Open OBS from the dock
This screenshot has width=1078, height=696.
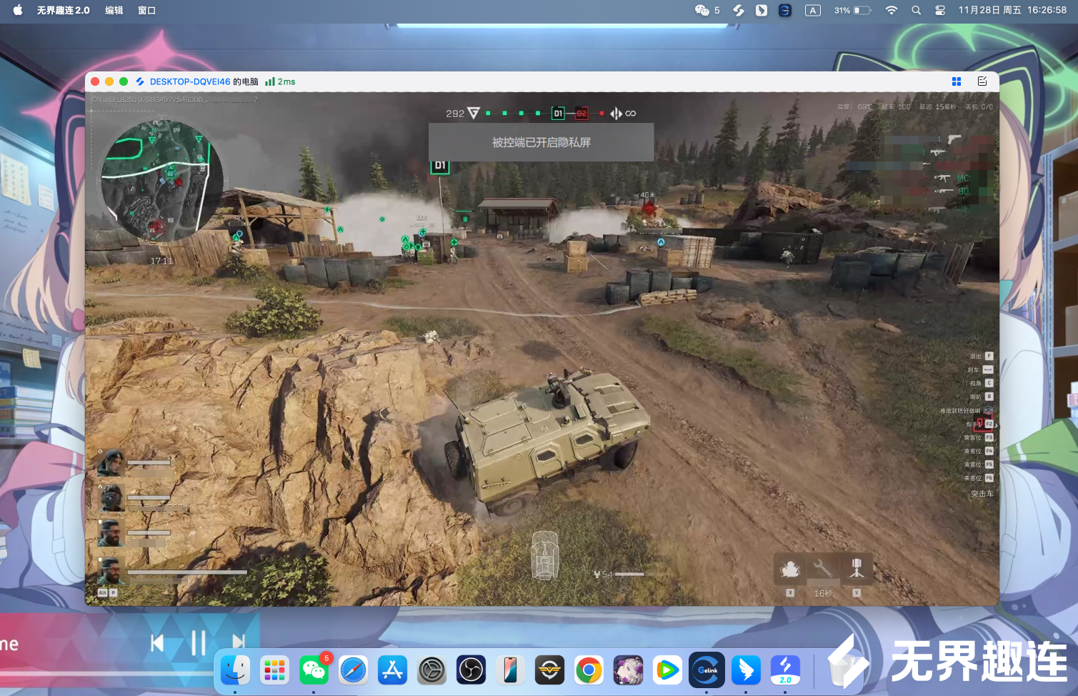[471, 670]
